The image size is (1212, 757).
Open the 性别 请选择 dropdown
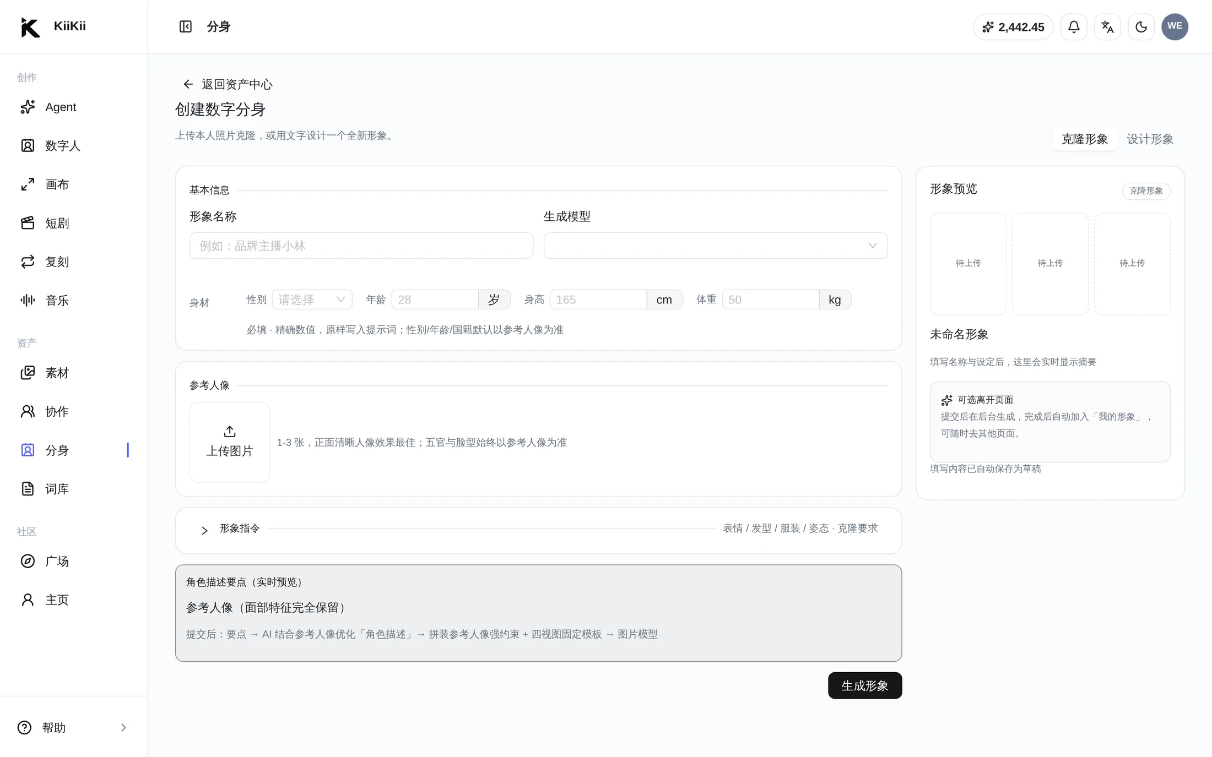312,299
